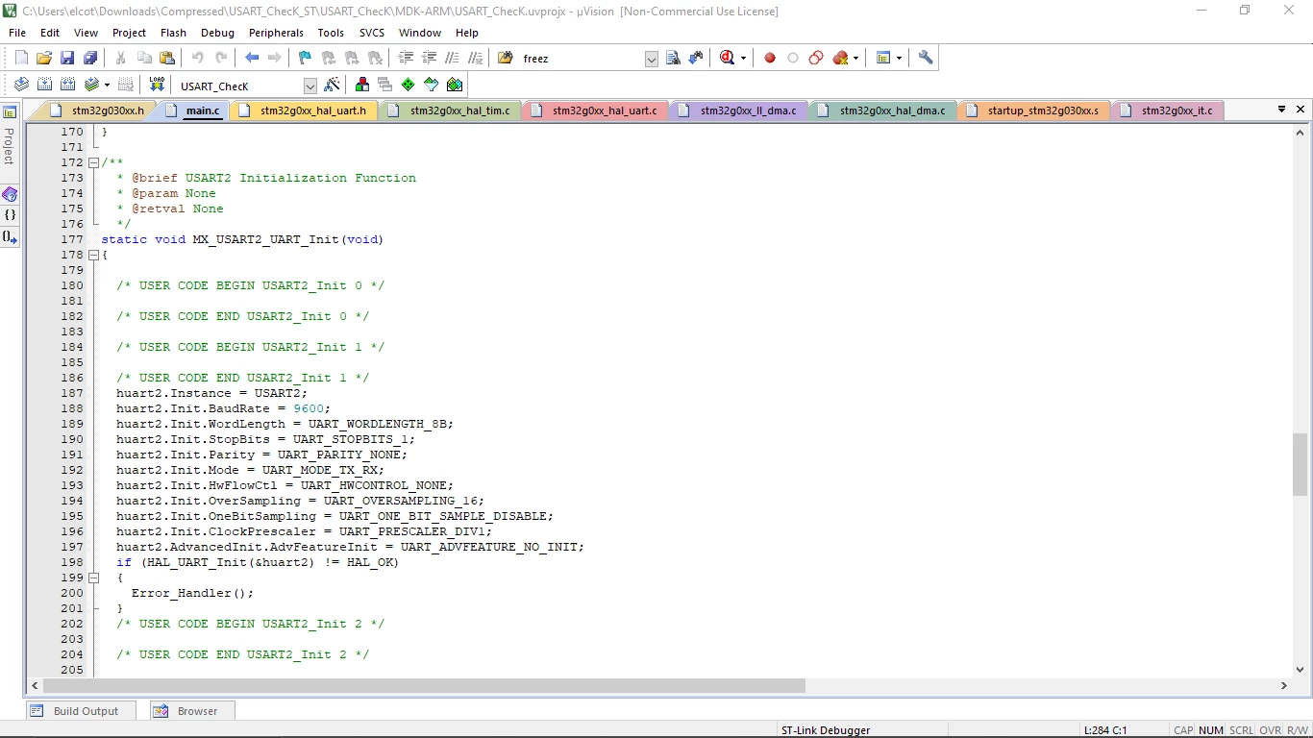This screenshot has height=738, width=1313.
Task: Open the Project menu
Action: coord(129,33)
